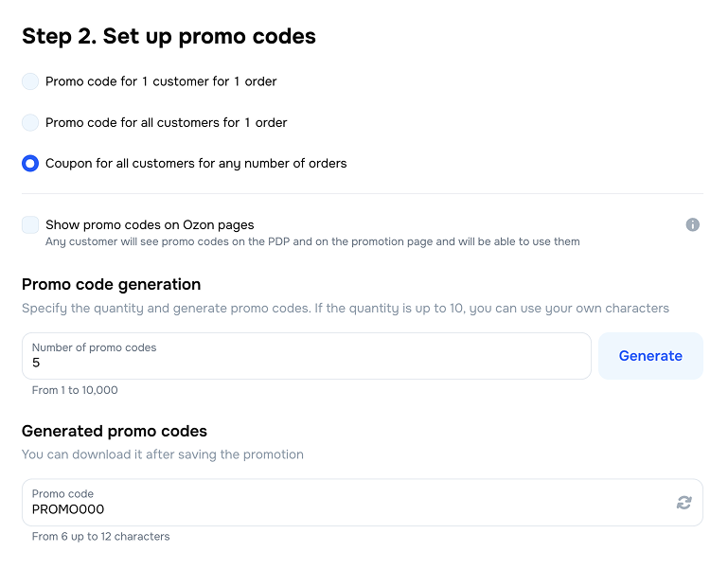
Task: Click the 'Generated promo codes' heading
Action: [115, 431]
